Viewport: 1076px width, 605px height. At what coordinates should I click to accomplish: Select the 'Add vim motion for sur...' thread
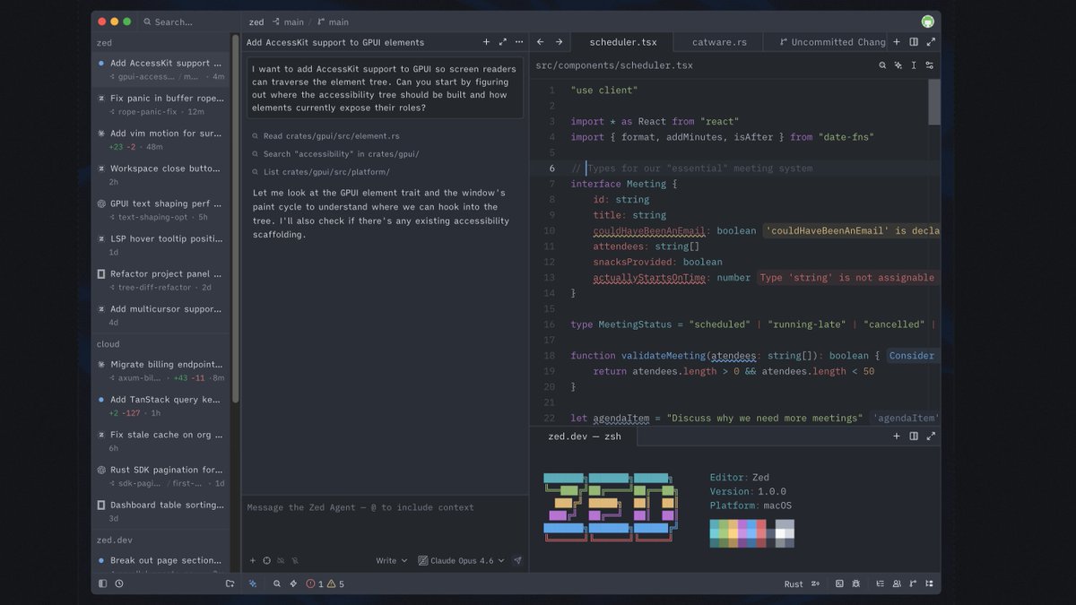161,140
